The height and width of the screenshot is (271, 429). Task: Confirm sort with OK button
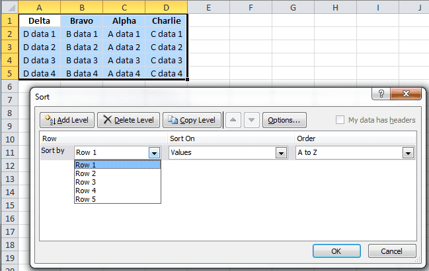[x=336, y=251]
